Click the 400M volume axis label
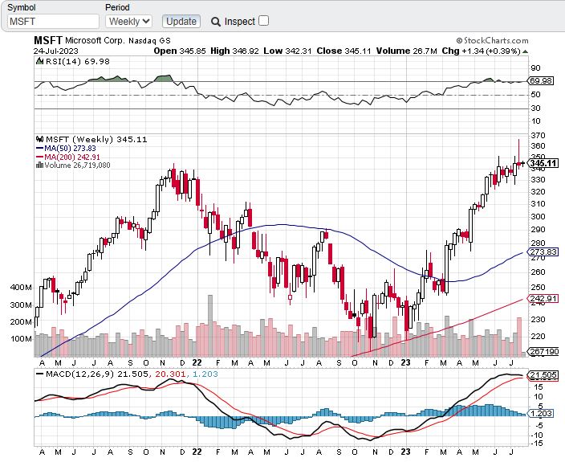The image size is (565, 462). pos(21,288)
